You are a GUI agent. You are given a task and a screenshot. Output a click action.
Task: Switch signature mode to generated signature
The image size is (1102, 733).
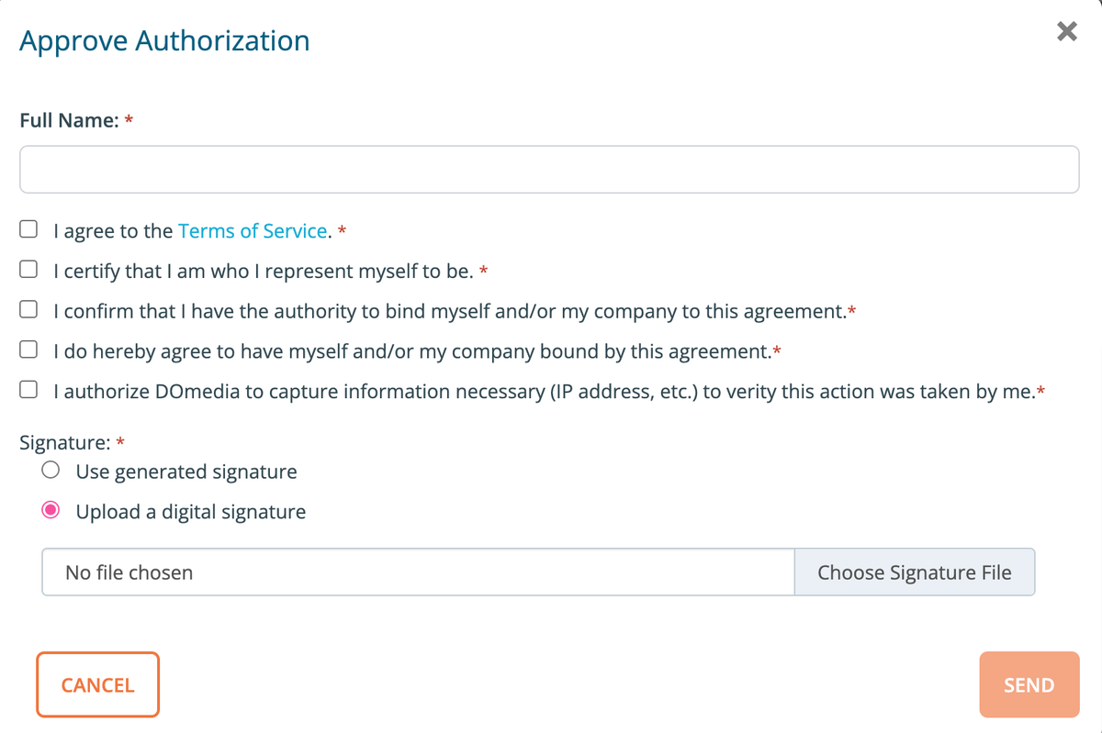[x=51, y=470]
